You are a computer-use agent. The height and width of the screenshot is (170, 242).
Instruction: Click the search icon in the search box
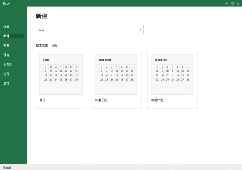click(x=140, y=29)
